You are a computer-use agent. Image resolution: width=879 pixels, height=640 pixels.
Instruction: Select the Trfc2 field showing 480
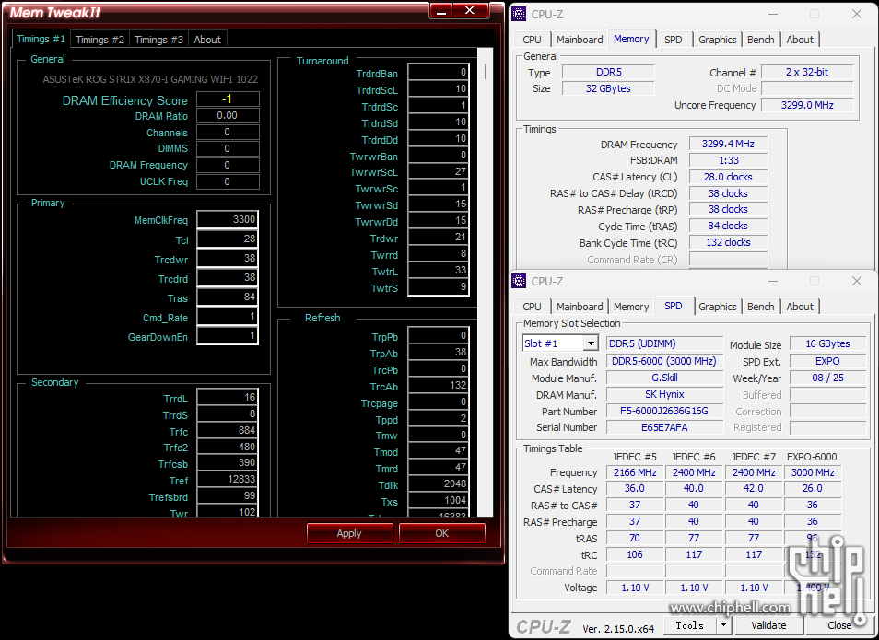228,448
